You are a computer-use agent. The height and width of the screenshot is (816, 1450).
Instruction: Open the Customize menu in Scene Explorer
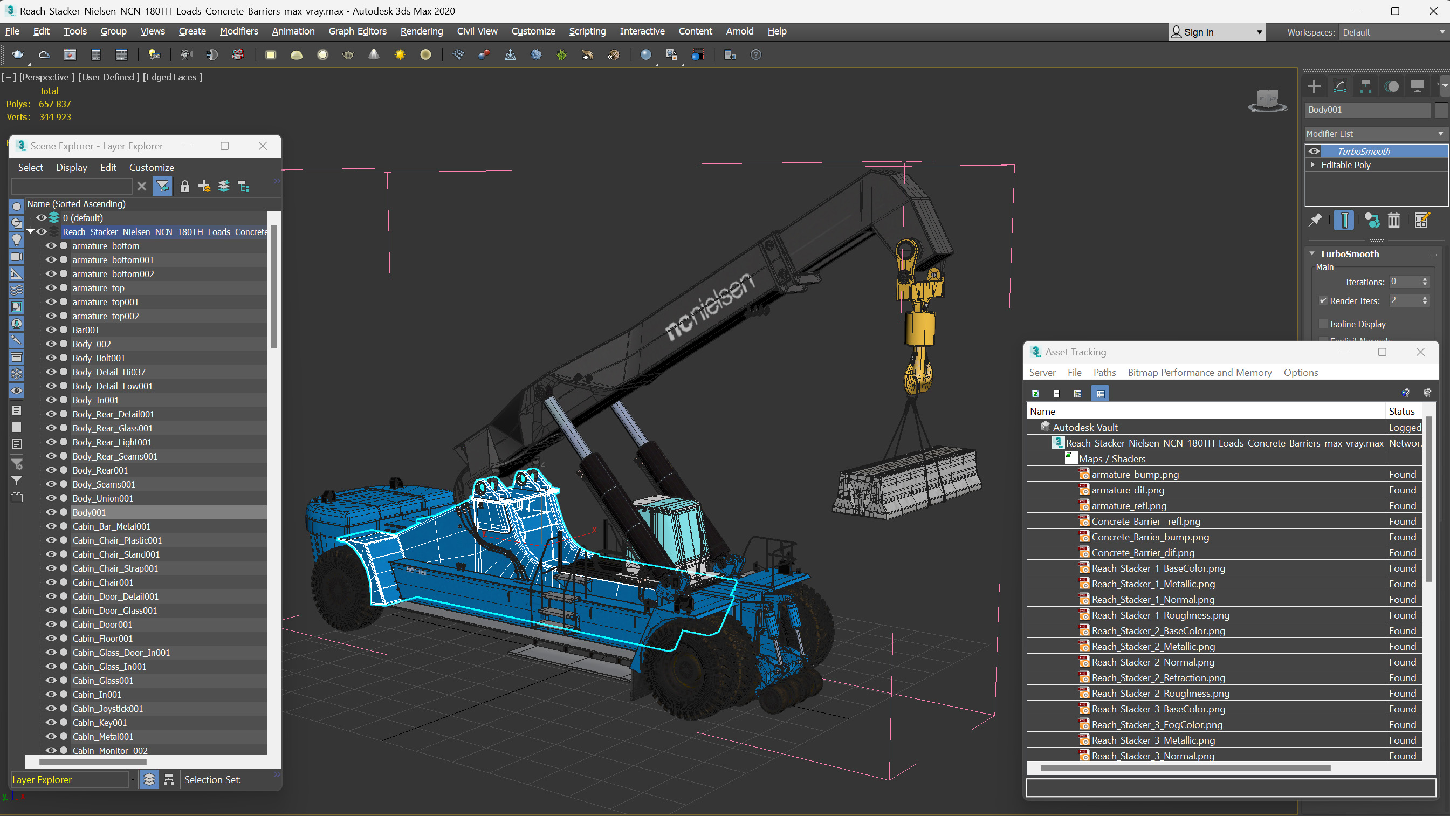[152, 167]
